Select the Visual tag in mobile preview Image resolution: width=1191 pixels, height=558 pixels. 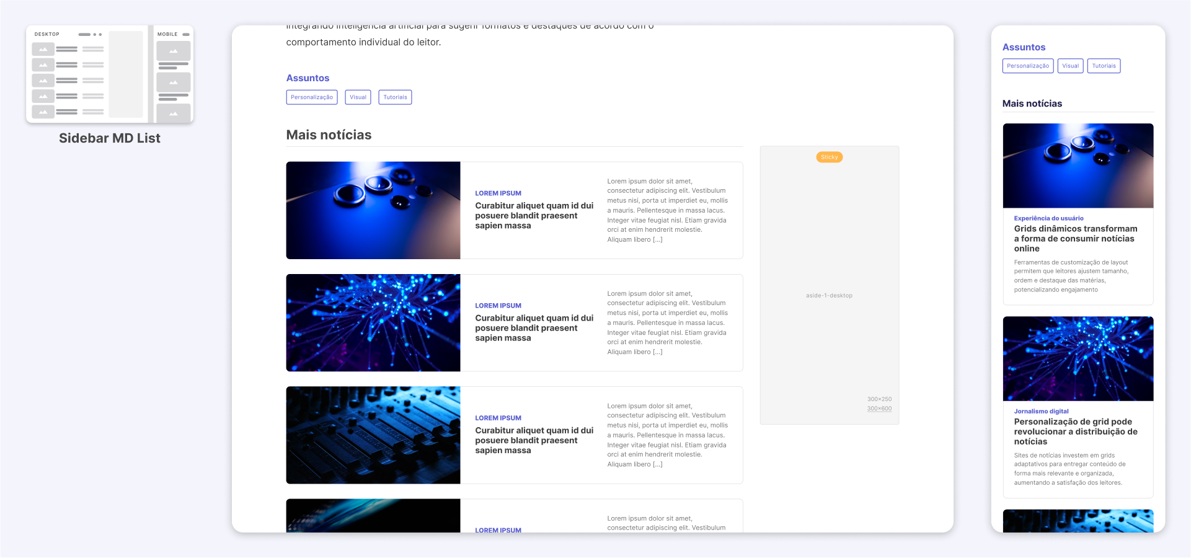tap(1070, 66)
